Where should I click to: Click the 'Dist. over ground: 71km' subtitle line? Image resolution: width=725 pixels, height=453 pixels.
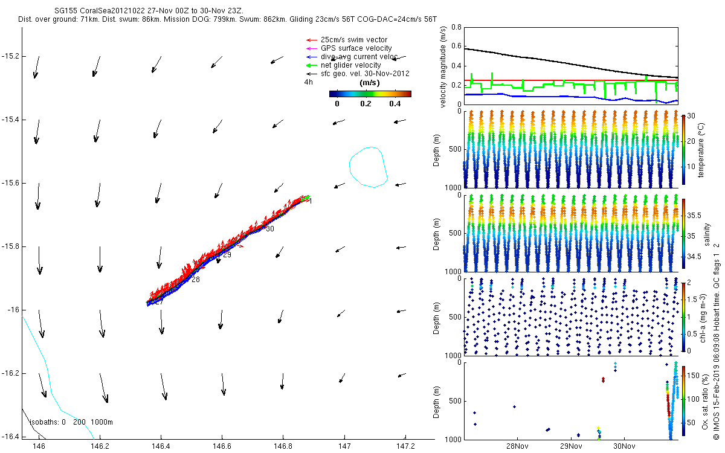point(227,20)
